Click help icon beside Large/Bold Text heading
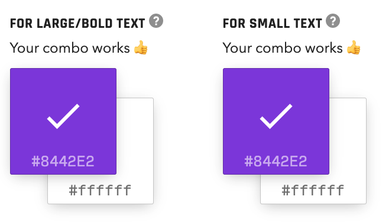Viewport: 392px width, 222px height. 156,21
